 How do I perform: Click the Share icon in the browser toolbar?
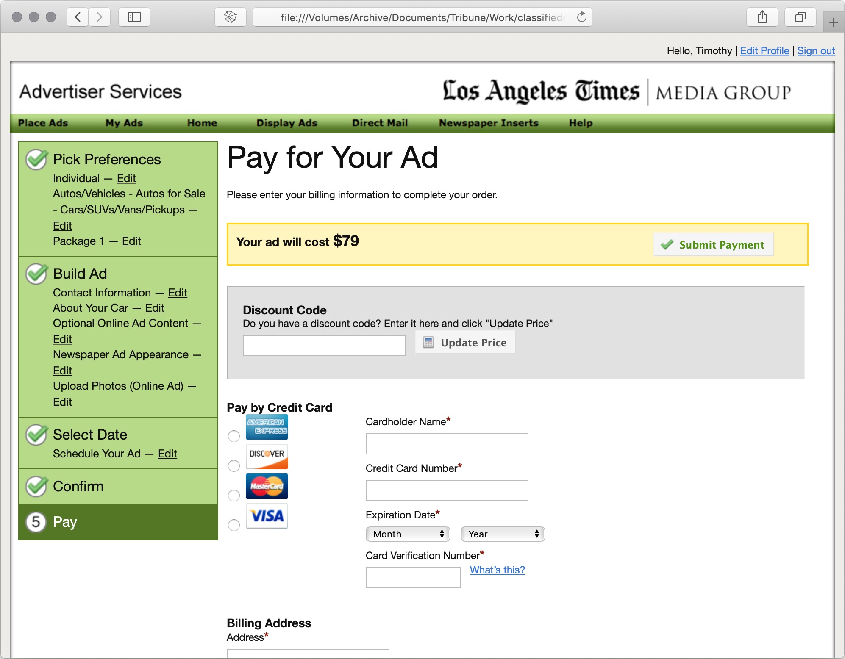(x=762, y=17)
